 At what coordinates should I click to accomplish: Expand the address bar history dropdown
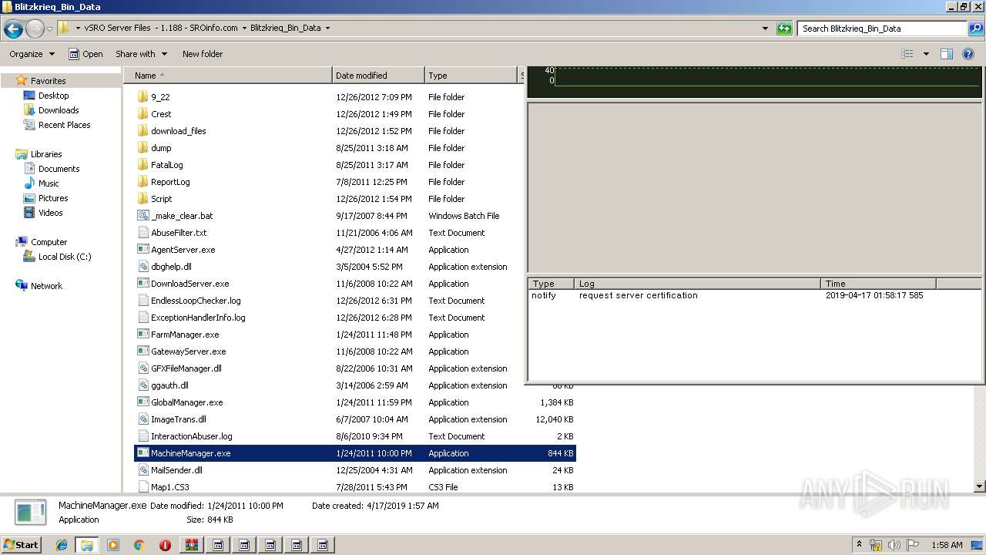[765, 29]
